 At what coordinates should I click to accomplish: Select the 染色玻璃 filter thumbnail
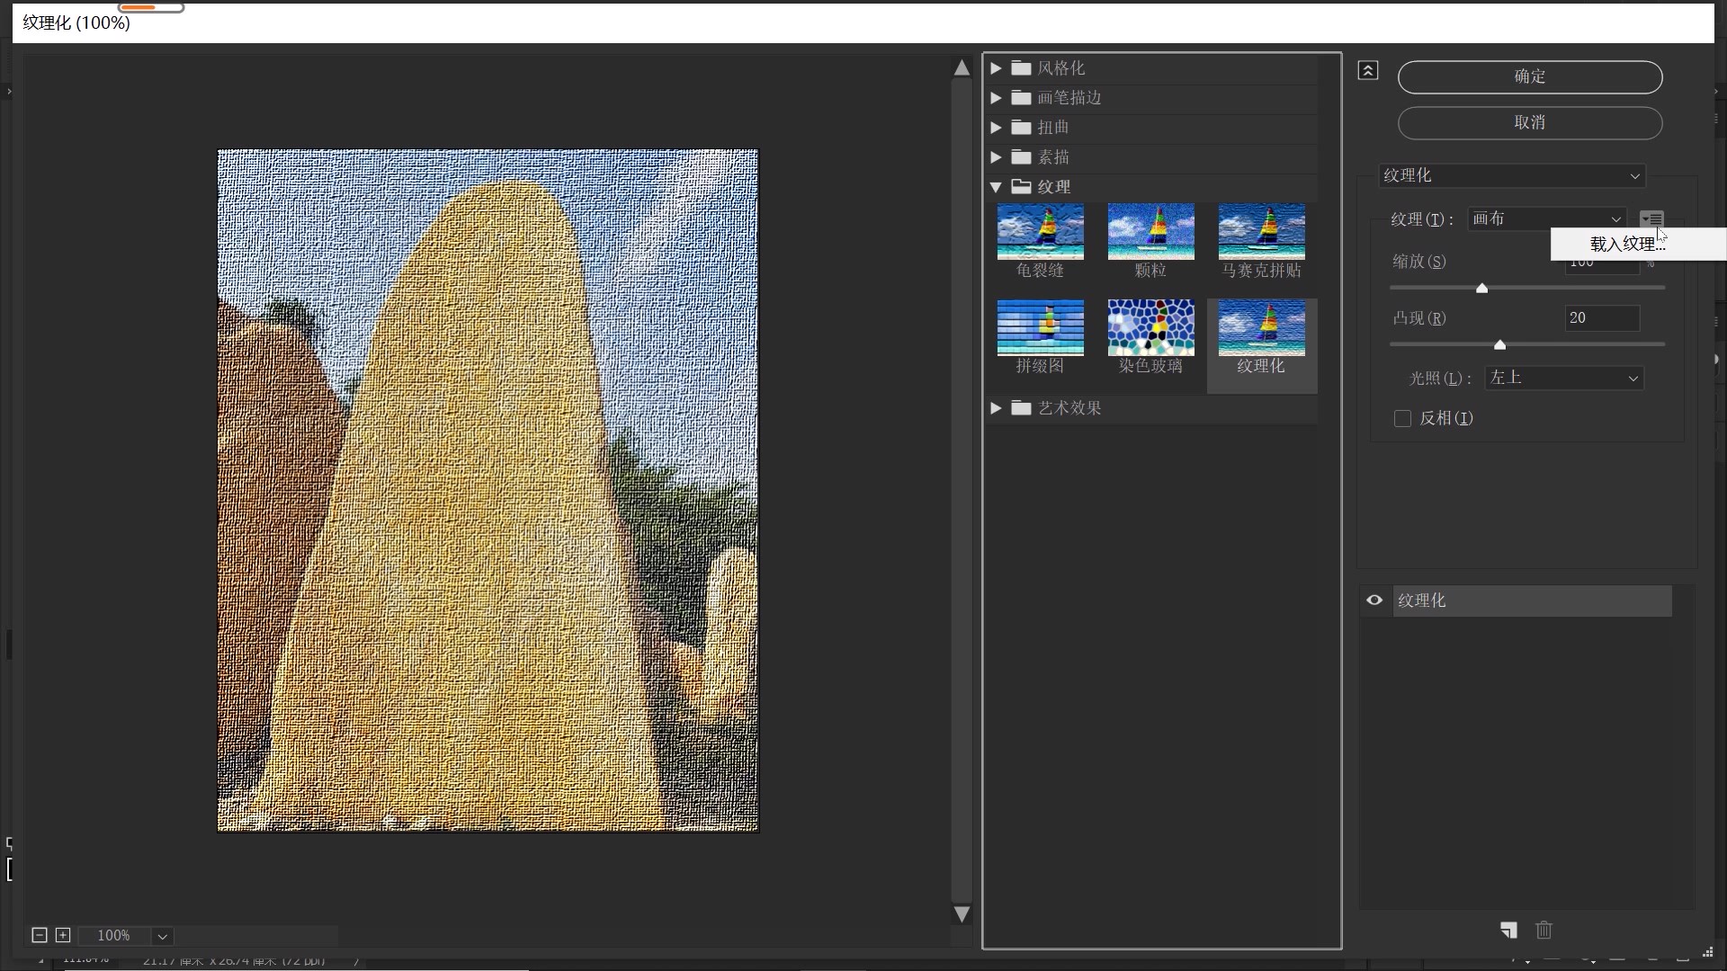click(x=1150, y=328)
